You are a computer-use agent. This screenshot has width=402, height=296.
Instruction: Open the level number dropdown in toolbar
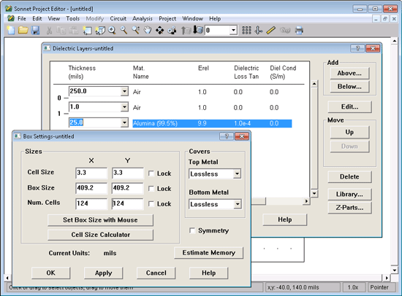point(233,30)
